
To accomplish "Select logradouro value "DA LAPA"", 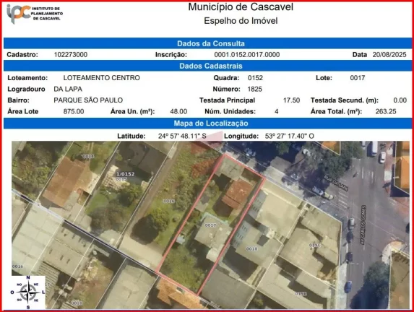I will pyautogui.click(x=68, y=89).
